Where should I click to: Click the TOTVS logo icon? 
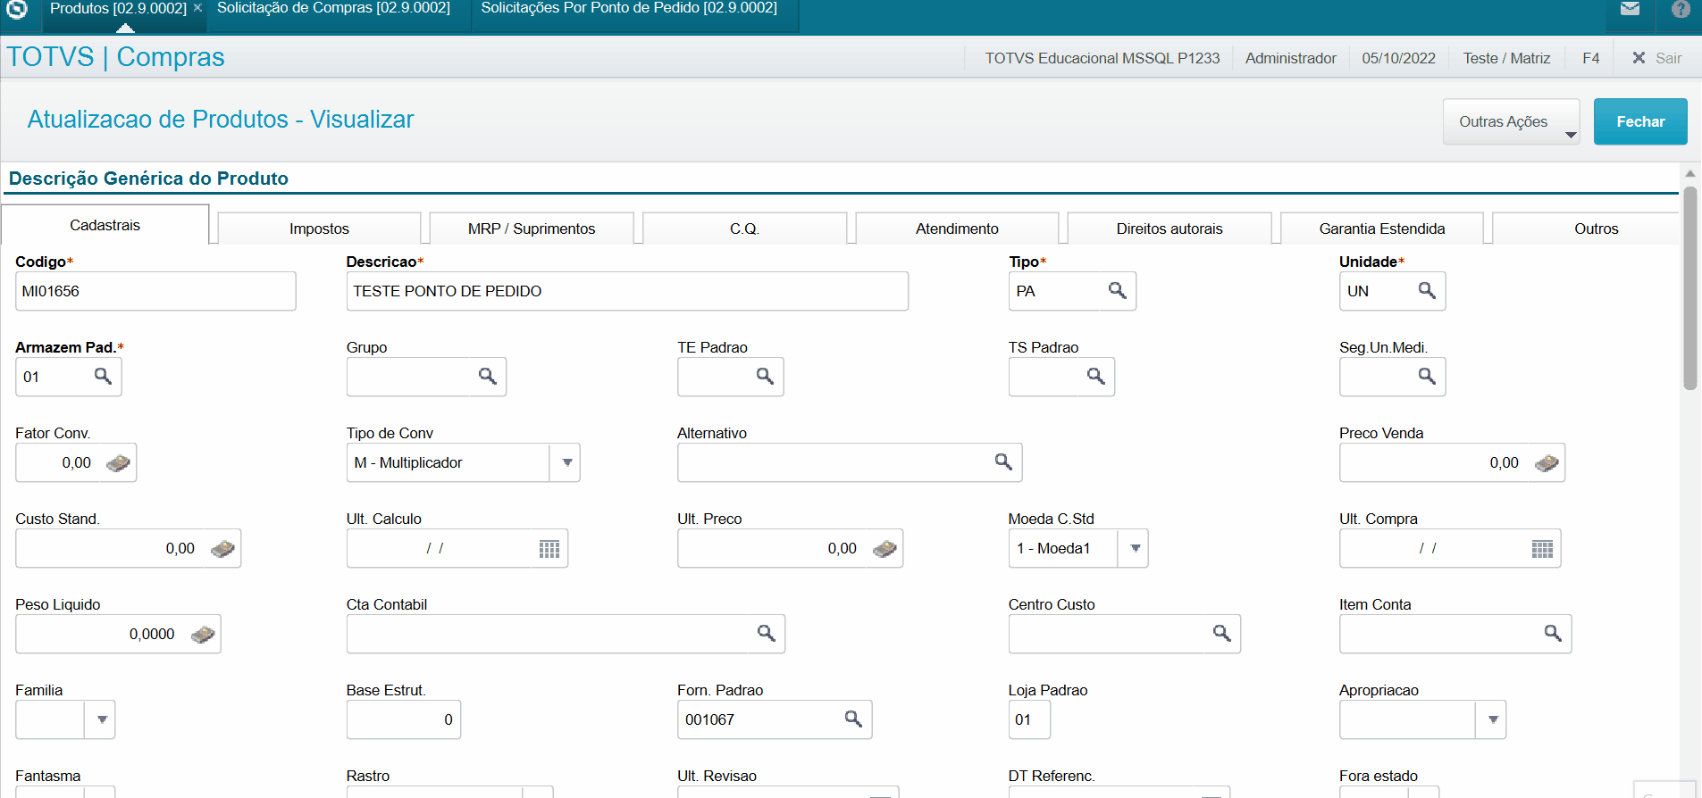[17, 9]
